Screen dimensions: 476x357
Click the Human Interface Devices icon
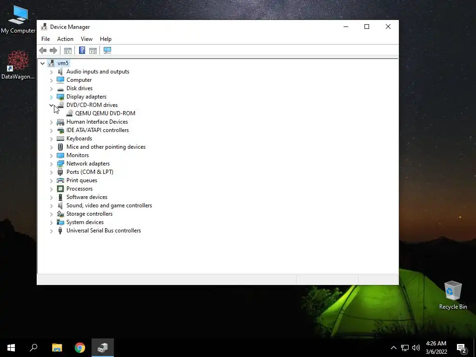point(60,122)
